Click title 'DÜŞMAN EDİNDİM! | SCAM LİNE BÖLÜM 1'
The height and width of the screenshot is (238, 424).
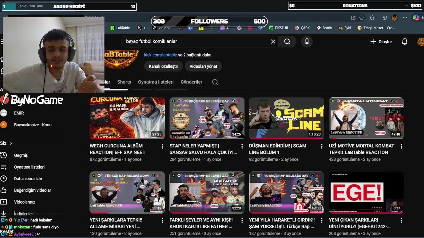tap(278, 149)
